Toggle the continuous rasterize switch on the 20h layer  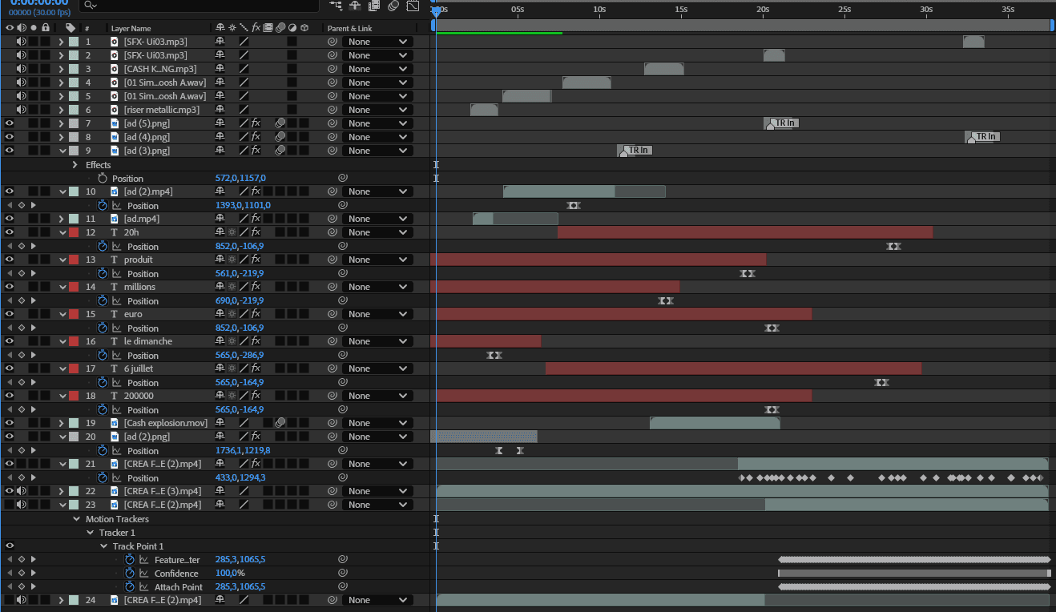(x=232, y=232)
